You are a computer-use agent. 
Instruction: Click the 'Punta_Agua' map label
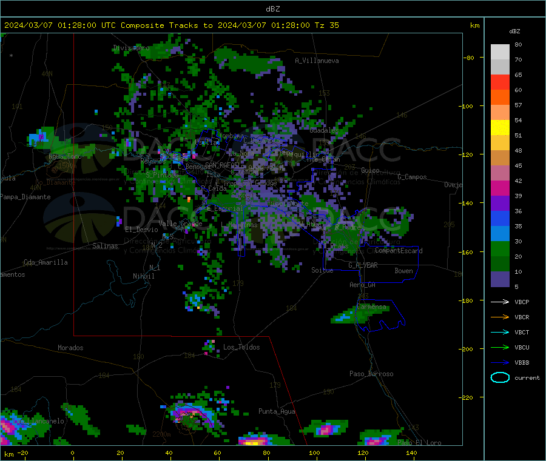(x=277, y=411)
